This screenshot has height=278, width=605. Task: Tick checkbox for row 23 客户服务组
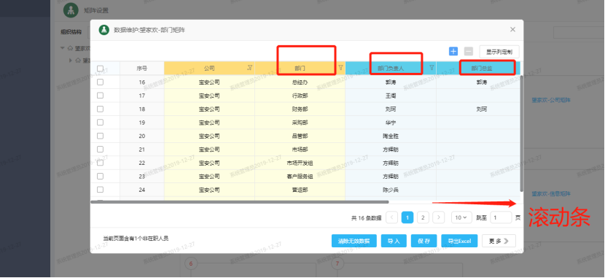tap(101, 176)
